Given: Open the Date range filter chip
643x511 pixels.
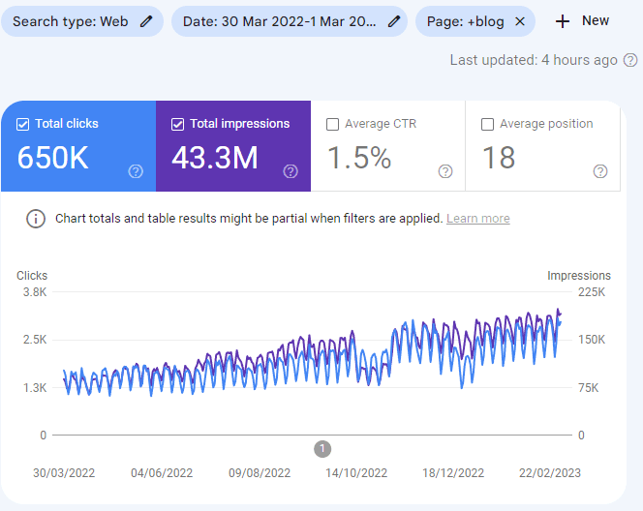Looking at the screenshot, I should [281, 21].
